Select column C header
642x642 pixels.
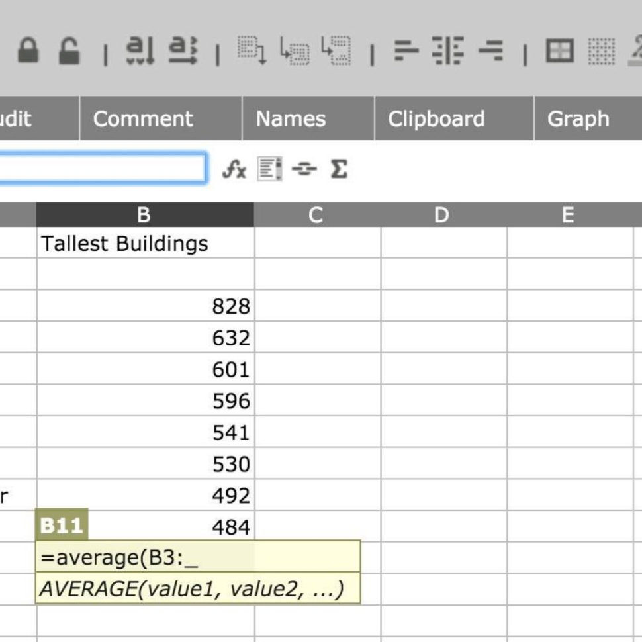click(x=316, y=215)
